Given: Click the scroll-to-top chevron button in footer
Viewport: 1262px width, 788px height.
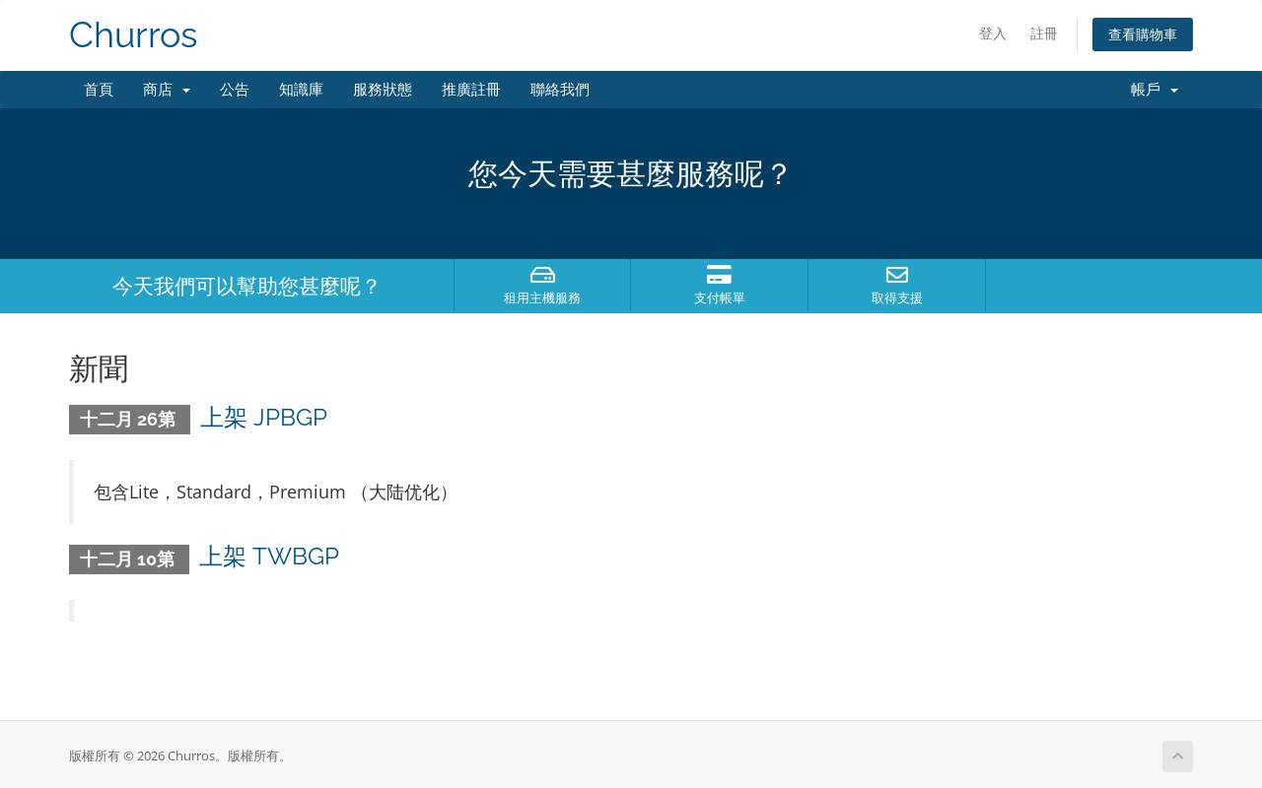Looking at the screenshot, I should 1177,756.
